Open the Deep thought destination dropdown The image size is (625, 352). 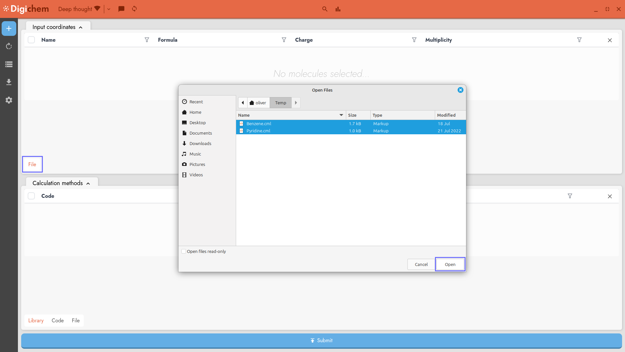[x=109, y=9]
